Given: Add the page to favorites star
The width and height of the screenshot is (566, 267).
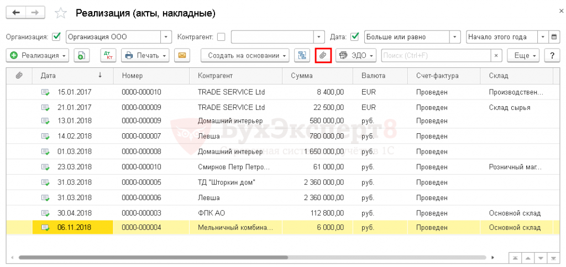Looking at the screenshot, I should [62, 13].
